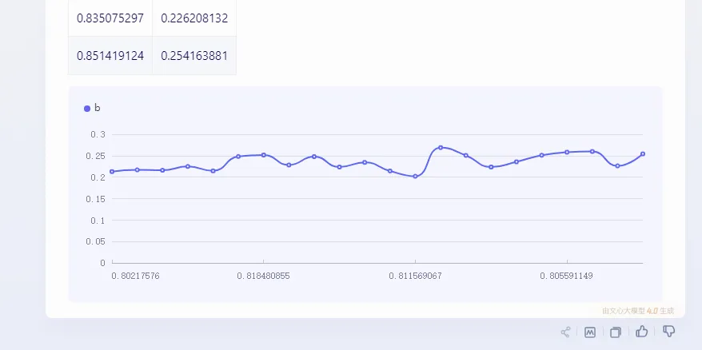The image size is (702, 350).
Task: Click the blue legend dot beside b
Action: point(87,109)
